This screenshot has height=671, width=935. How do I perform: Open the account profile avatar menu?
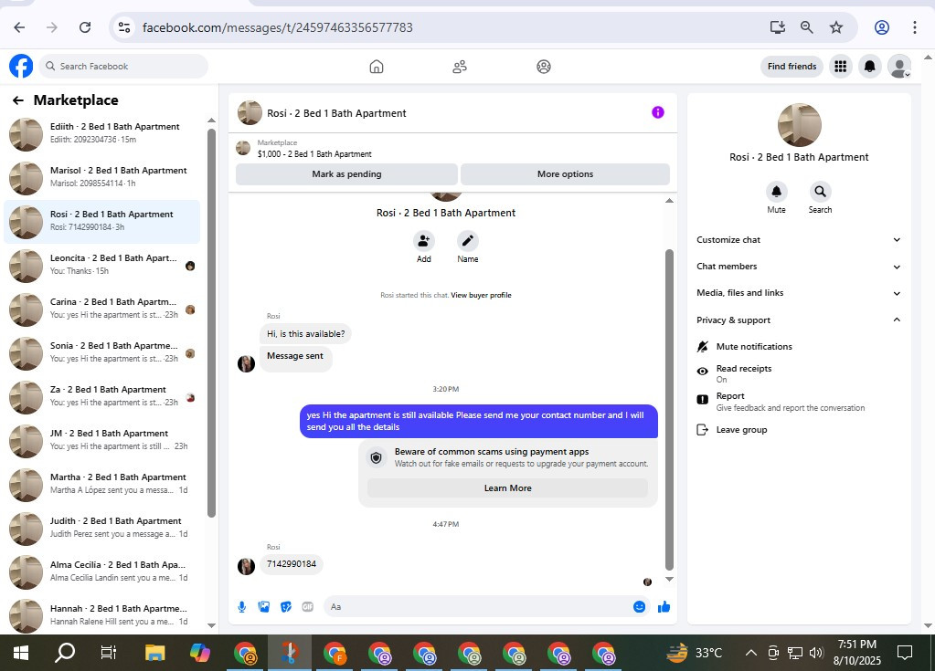(899, 66)
